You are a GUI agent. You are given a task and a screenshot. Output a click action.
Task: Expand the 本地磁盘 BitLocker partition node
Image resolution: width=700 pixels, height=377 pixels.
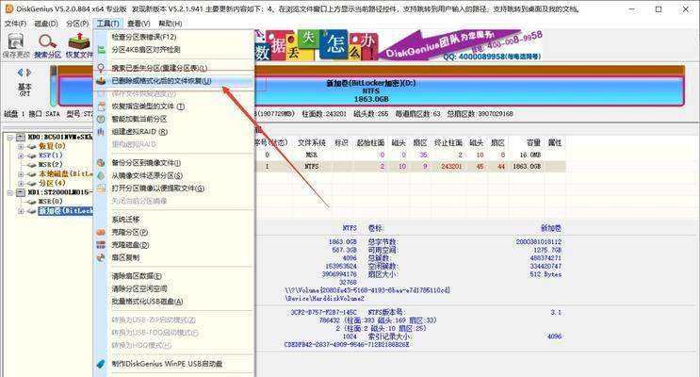[x=21, y=173]
